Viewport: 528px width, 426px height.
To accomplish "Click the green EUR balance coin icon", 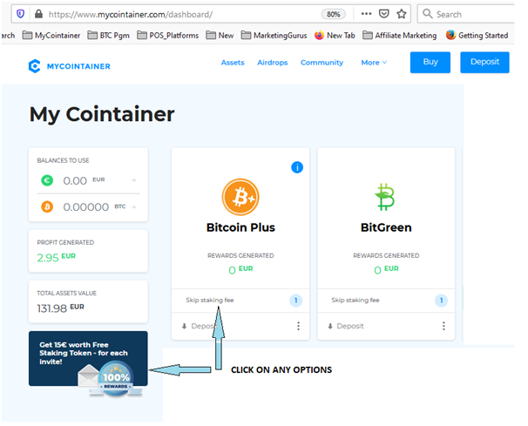I will (47, 180).
